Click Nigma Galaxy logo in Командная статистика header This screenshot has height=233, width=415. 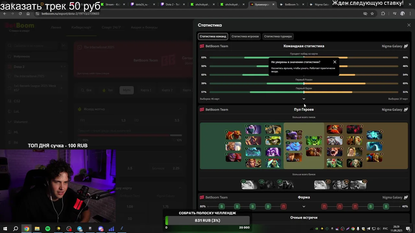point(406,46)
